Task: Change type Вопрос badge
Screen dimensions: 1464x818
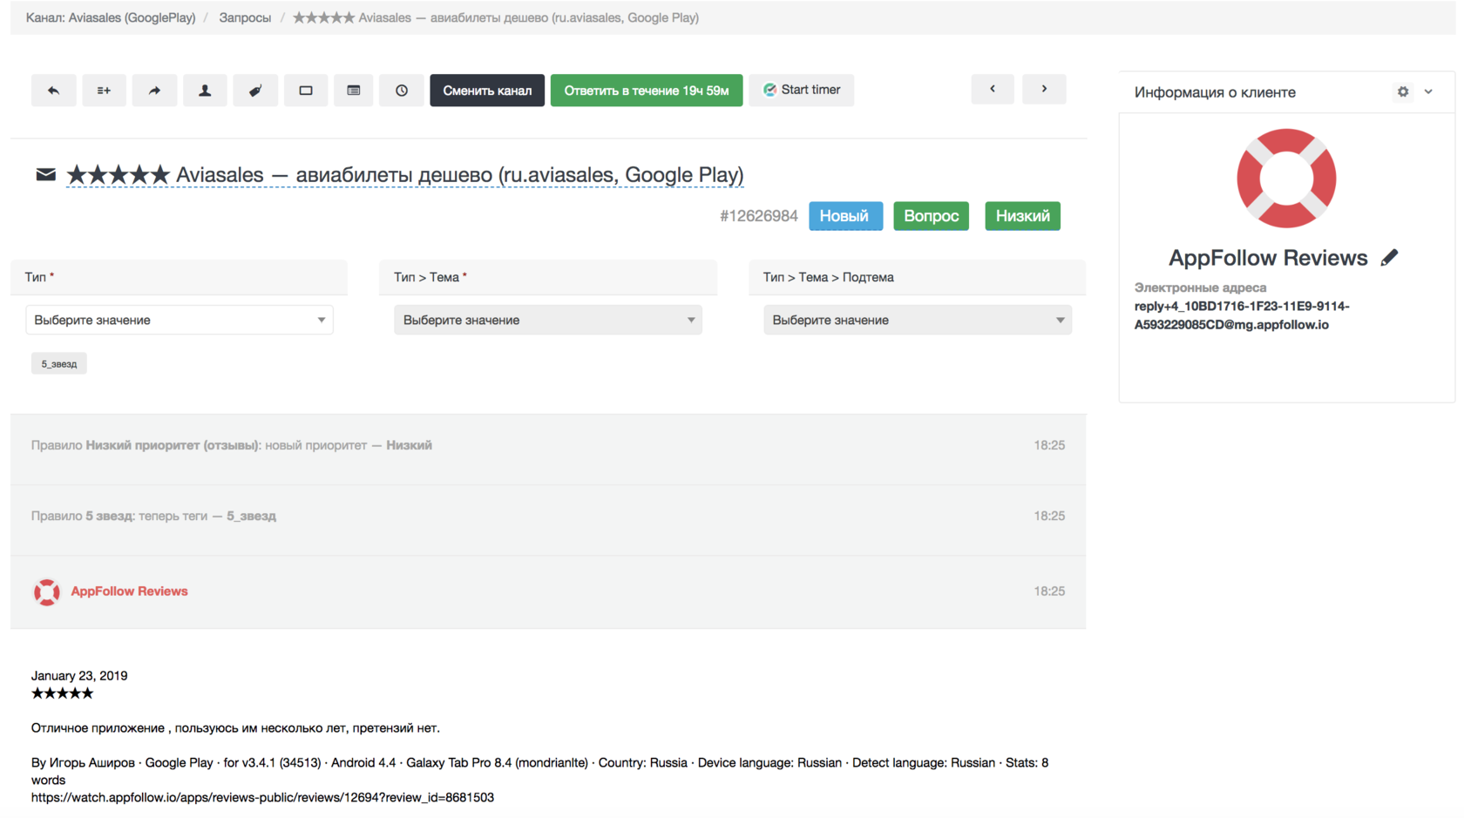Action: (931, 216)
